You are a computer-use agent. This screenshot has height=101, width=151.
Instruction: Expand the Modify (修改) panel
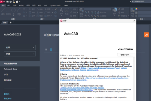43,19
